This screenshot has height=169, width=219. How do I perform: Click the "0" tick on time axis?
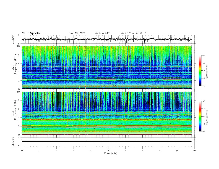click(x=22, y=150)
